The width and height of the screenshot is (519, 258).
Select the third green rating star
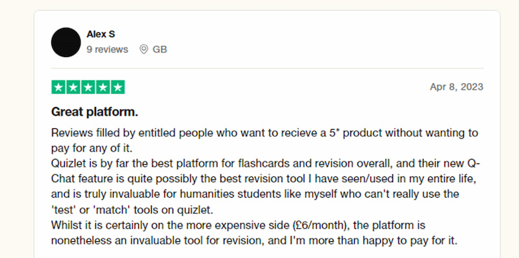pos(88,87)
